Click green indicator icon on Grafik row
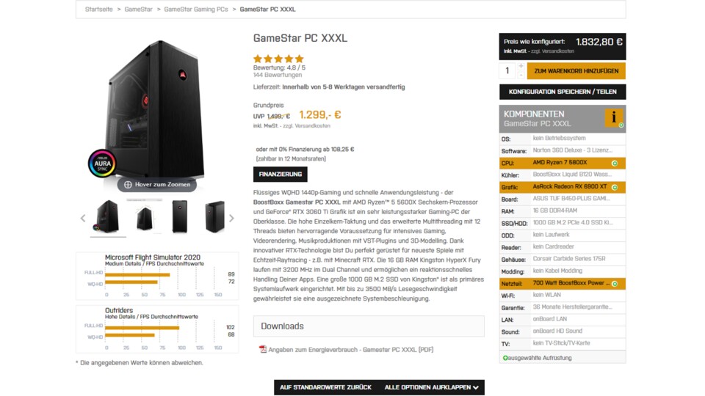705x396 pixels. point(615,187)
